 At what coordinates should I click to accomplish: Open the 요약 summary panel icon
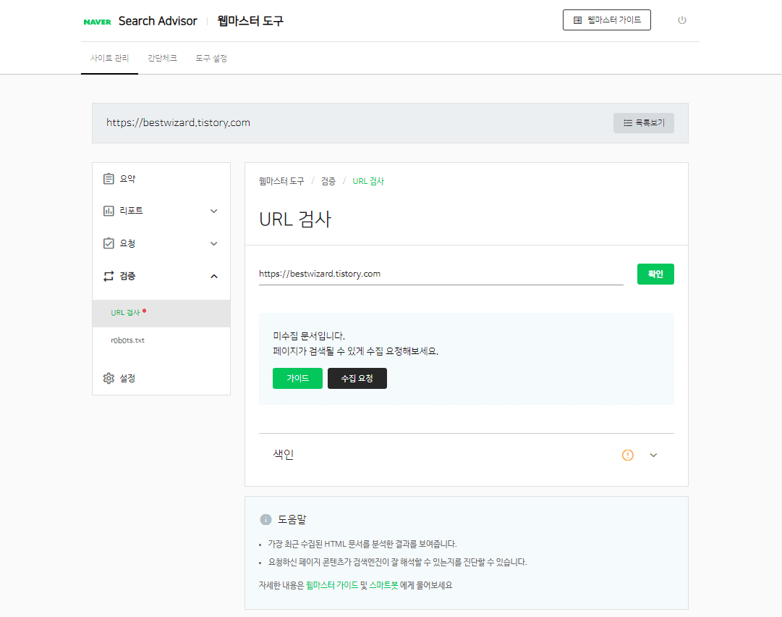(x=109, y=178)
